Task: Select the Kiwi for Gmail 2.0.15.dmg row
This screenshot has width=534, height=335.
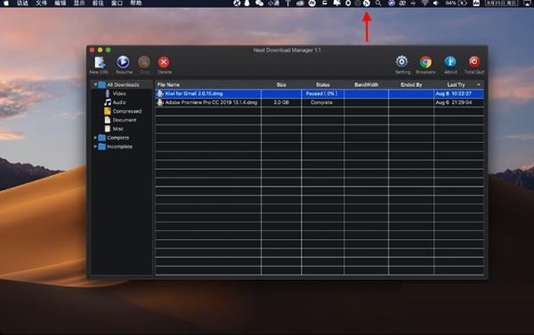Action: 320,93
